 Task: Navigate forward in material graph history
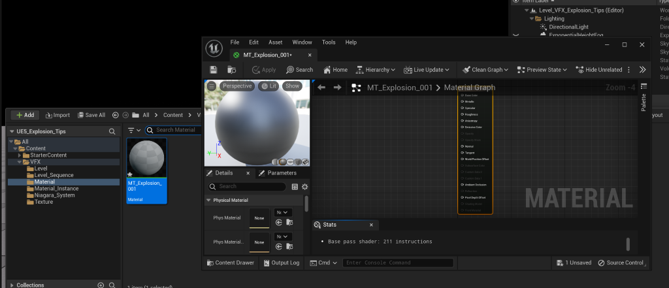[338, 88]
